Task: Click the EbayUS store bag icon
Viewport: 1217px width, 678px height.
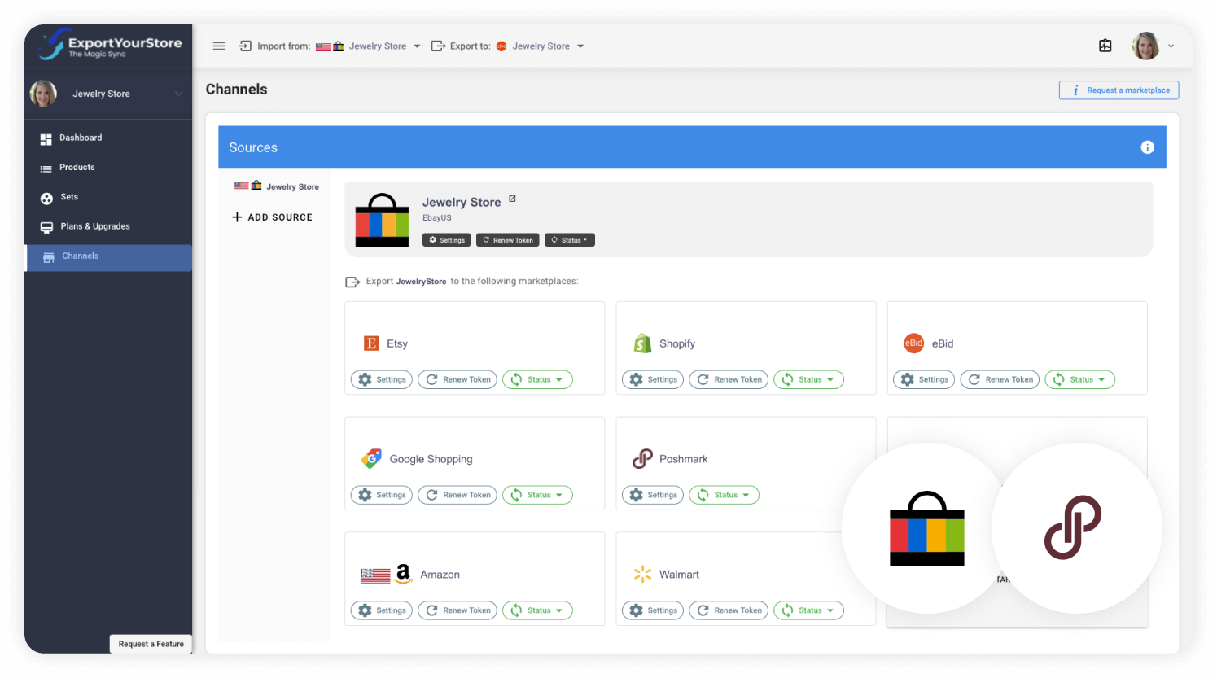Action: point(382,220)
